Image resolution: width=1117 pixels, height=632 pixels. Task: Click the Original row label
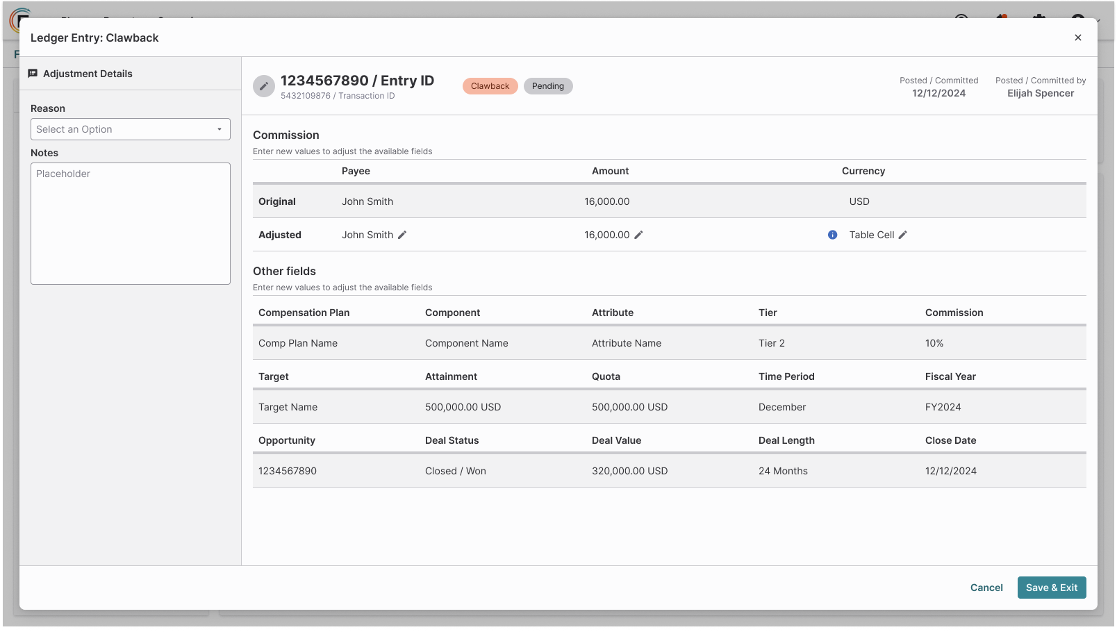(277, 201)
